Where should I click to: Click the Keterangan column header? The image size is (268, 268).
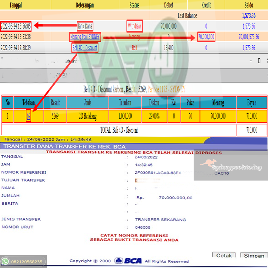click(x=85, y=5)
